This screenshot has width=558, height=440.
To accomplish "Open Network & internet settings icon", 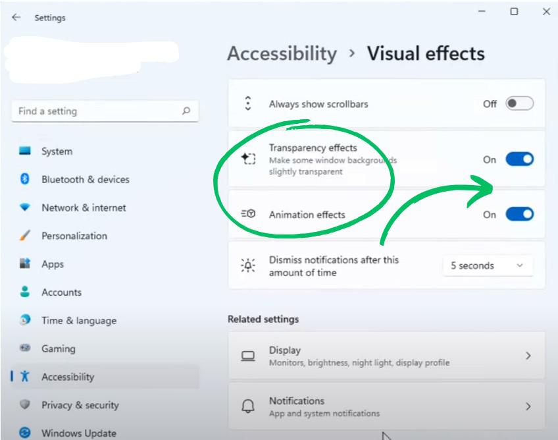I will click(x=24, y=207).
